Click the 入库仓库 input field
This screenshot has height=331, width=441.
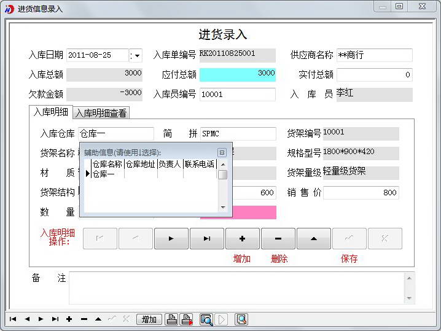(116, 134)
